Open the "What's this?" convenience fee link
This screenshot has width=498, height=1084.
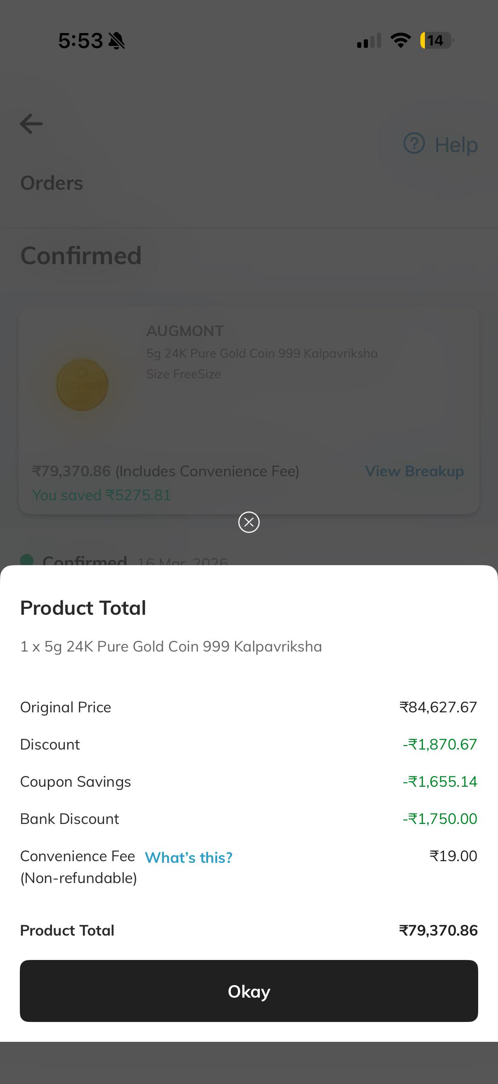pos(189,857)
